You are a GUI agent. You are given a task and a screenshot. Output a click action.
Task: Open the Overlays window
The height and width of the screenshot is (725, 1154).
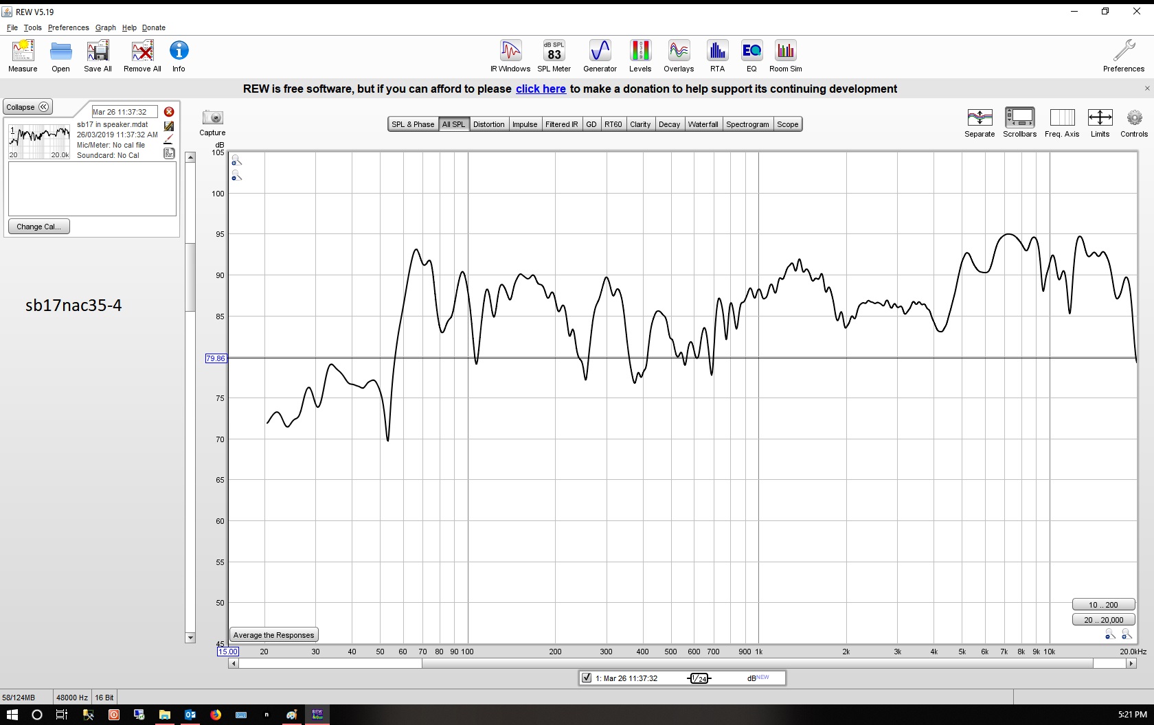pyautogui.click(x=679, y=56)
